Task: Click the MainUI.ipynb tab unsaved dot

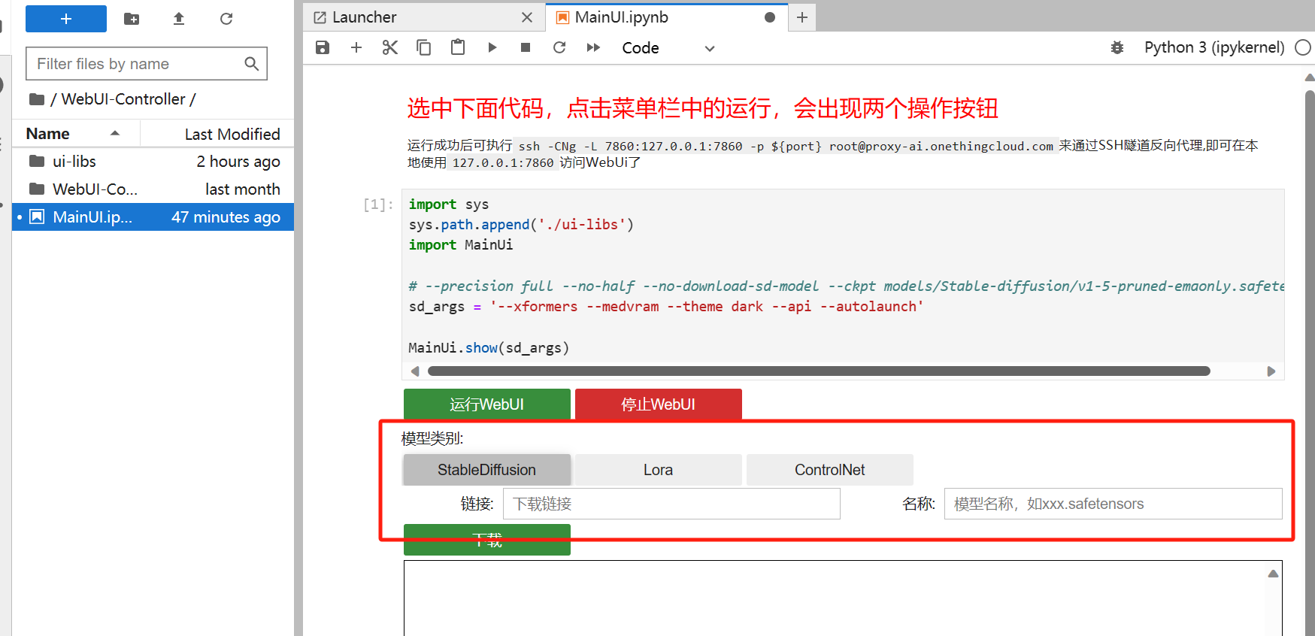Action: pyautogui.click(x=770, y=17)
